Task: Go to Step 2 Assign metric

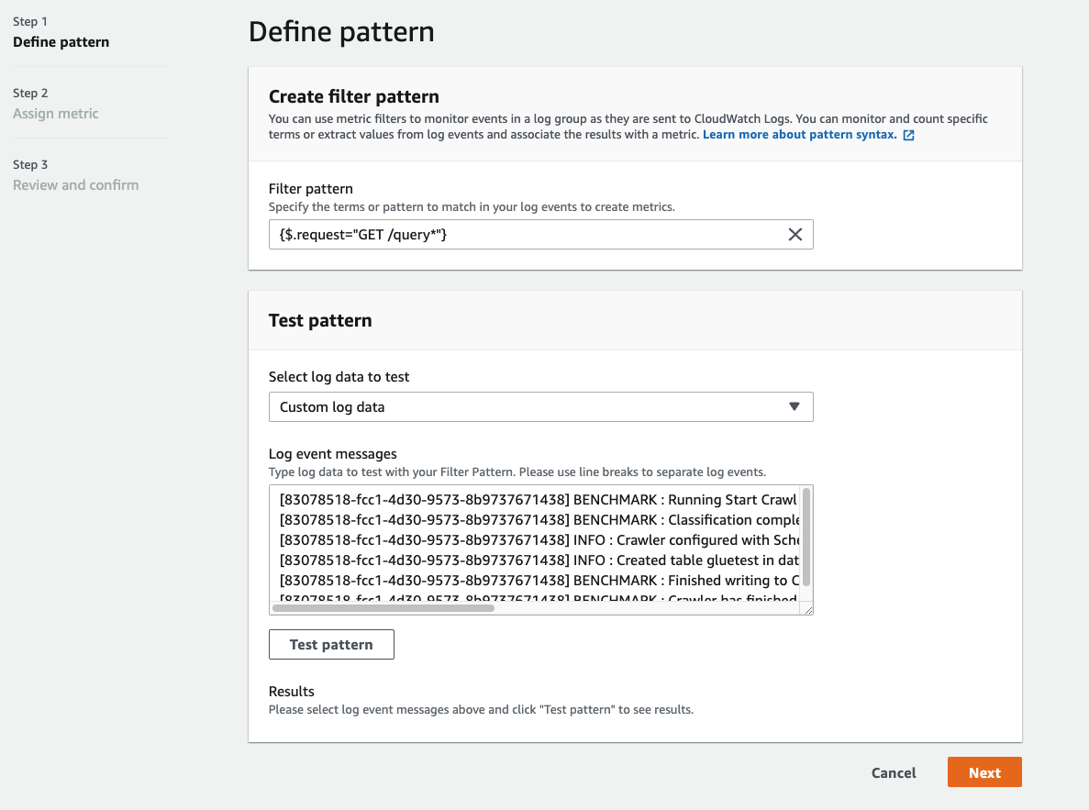Action: point(56,113)
